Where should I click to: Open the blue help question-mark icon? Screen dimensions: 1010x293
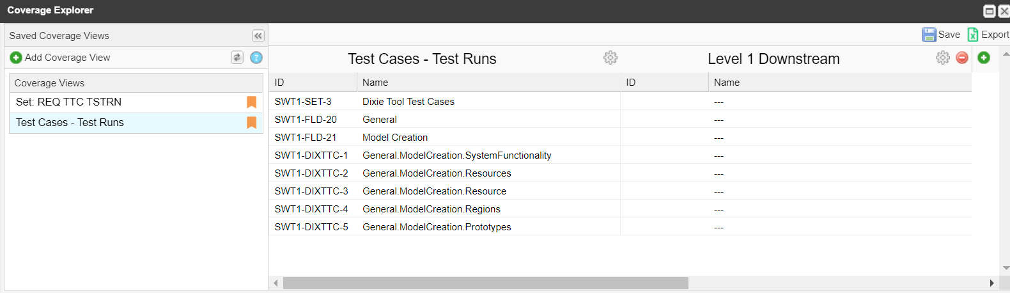(x=256, y=58)
